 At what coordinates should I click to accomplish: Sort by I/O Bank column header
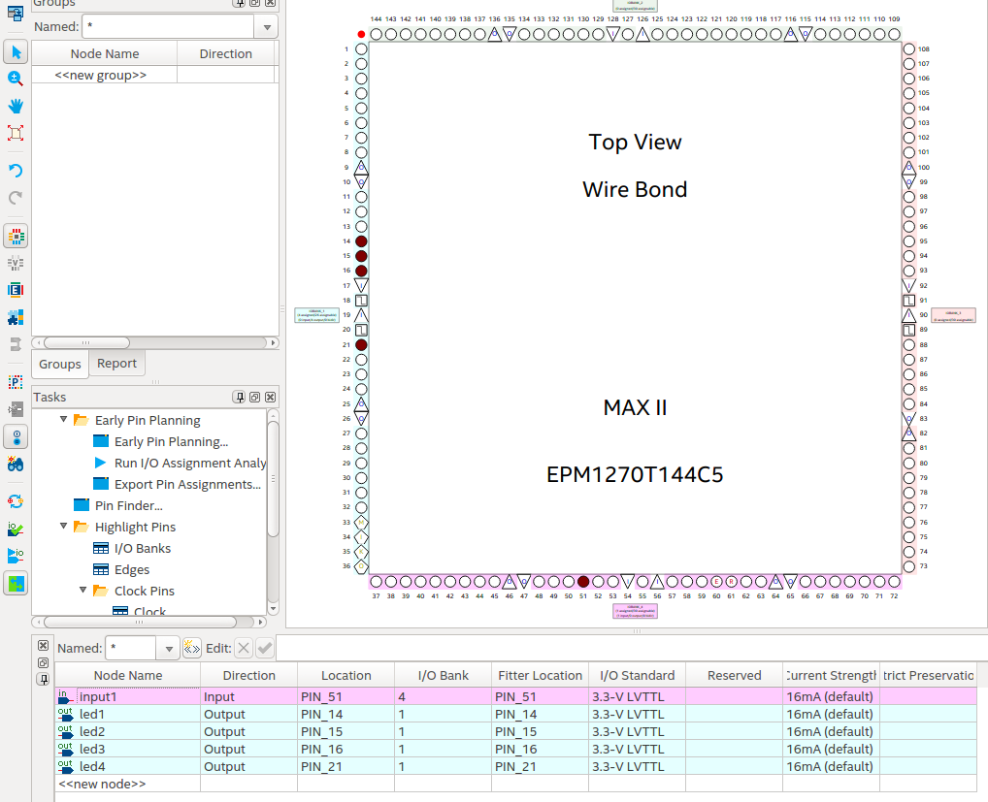pyautogui.click(x=443, y=676)
